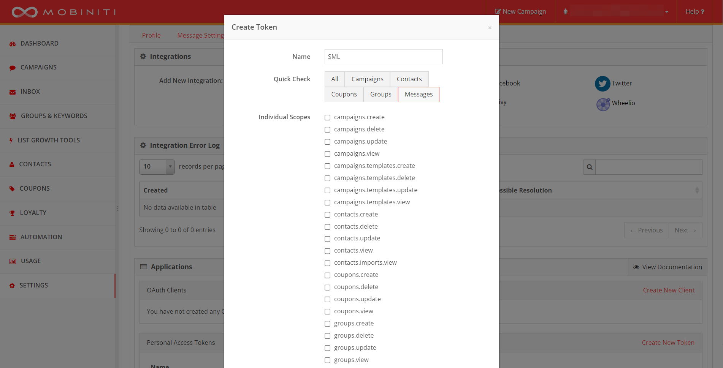
Task: Check contacts.imports.view scope
Action: [x=327, y=263]
